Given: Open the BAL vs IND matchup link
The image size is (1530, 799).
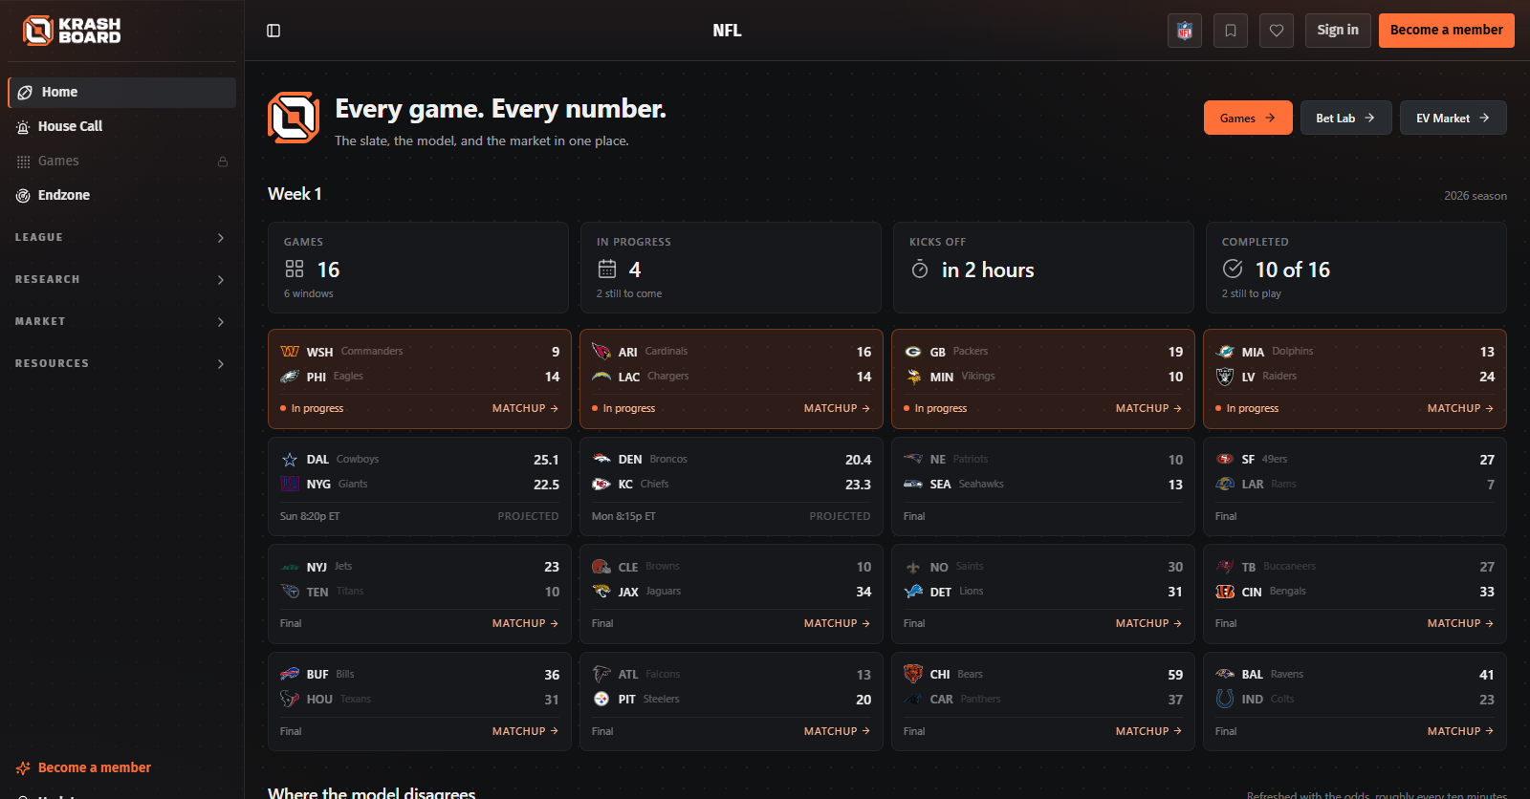Looking at the screenshot, I should click(x=1460, y=731).
